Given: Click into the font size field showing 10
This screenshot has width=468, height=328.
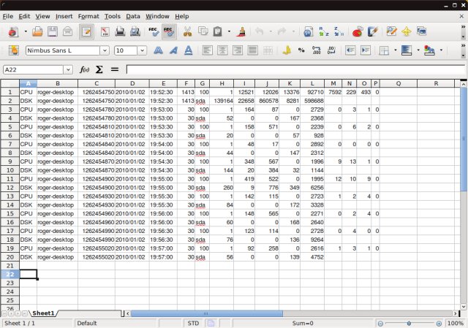Looking at the screenshot, I should (126, 50).
